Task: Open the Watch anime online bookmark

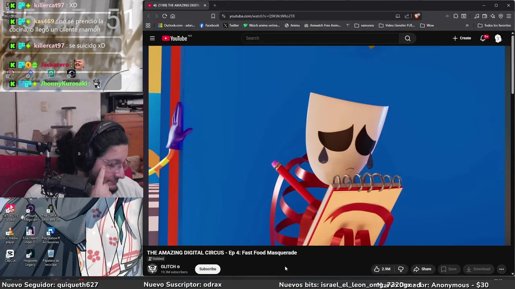Action: [262, 25]
